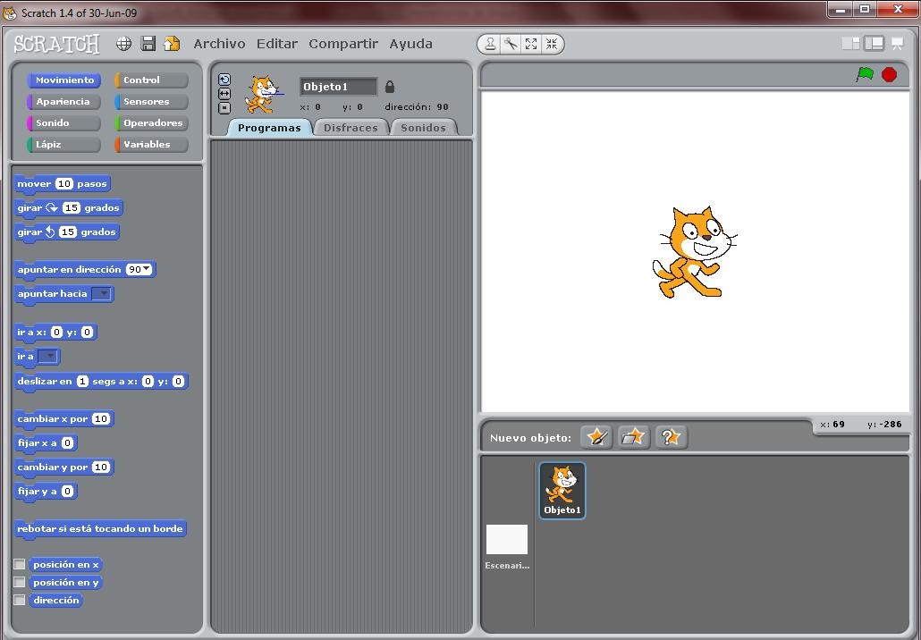Screen dimensions: 921x640
Task: Click the share project icon
Action: tap(172, 44)
